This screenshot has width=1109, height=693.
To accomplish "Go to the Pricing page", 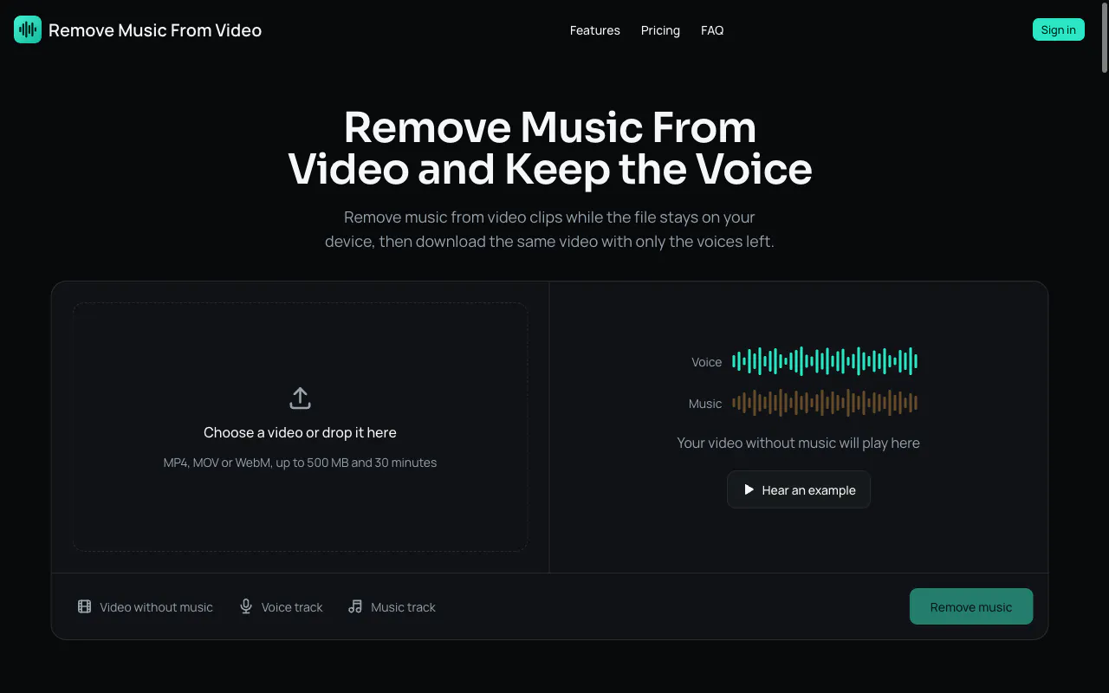I will (x=660, y=30).
